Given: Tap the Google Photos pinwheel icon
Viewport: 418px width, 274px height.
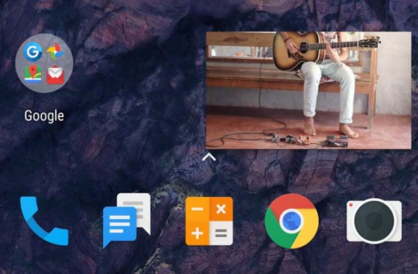Looking at the screenshot, I should [54, 53].
